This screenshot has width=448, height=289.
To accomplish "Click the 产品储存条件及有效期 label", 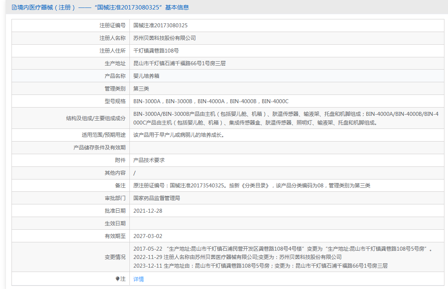I will [x=99, y=147].
